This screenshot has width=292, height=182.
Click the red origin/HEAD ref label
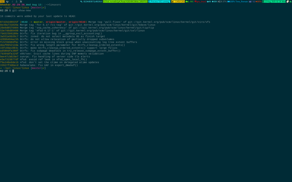tap(77, 22)
